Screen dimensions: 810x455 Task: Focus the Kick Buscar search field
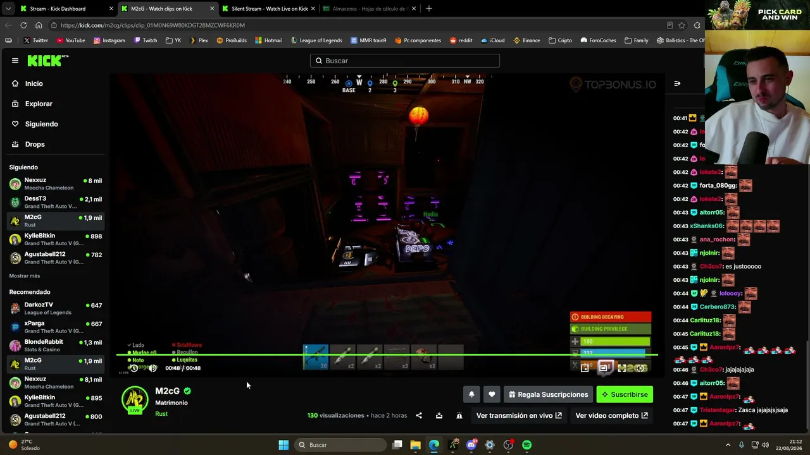pos(405,61)
